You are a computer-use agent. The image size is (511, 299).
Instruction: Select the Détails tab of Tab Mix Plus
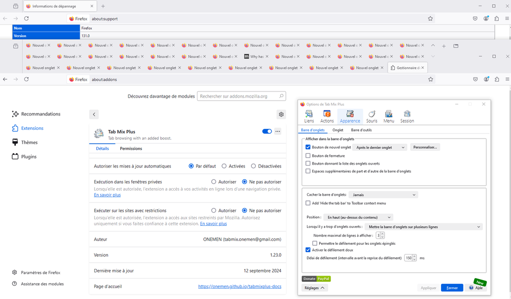[102, 149]
